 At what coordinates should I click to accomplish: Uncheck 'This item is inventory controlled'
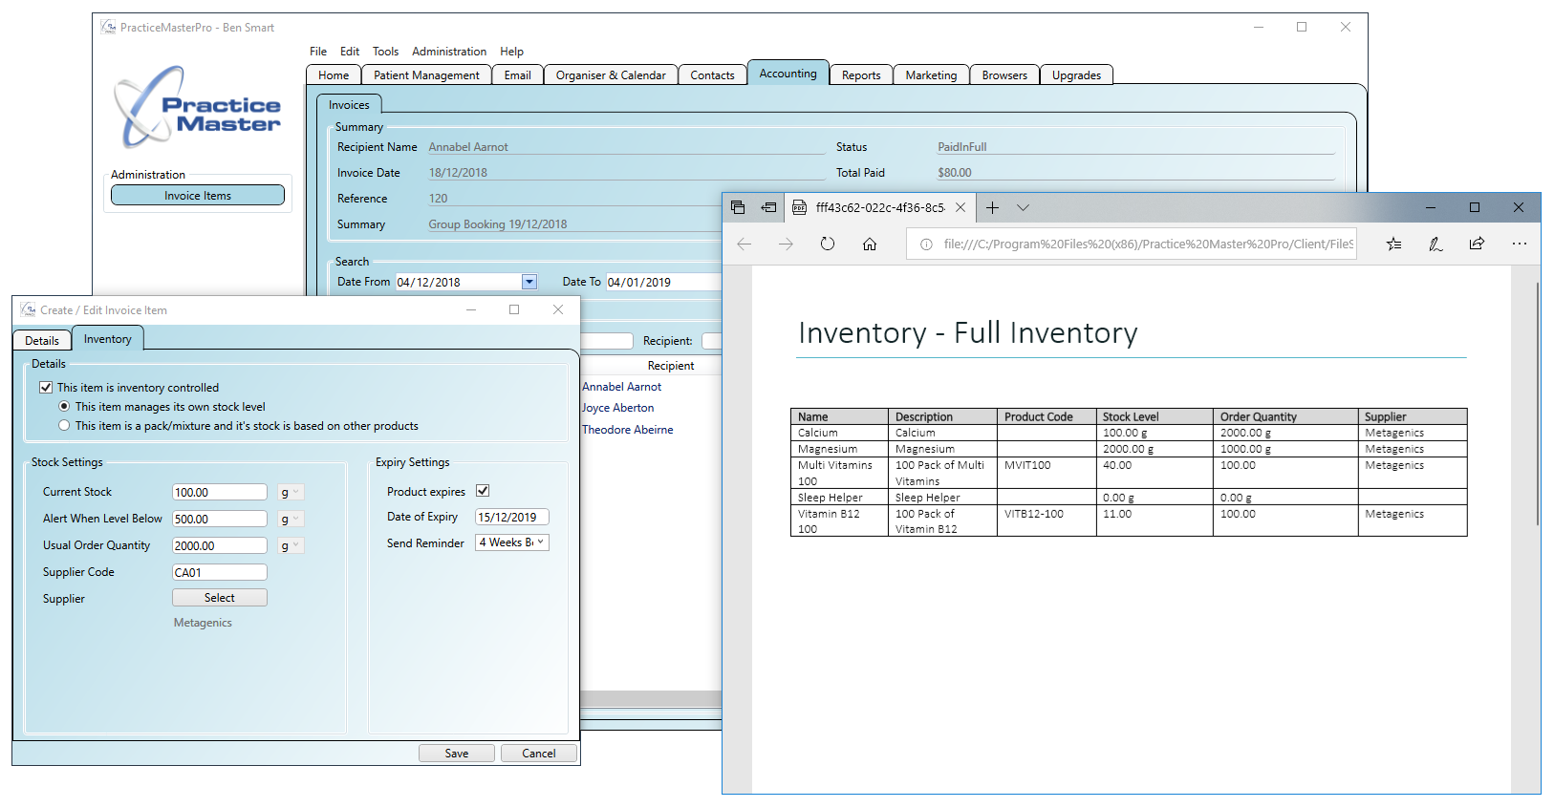point(46,388)
